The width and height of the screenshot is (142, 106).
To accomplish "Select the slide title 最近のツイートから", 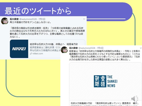I will pos(38,11).
